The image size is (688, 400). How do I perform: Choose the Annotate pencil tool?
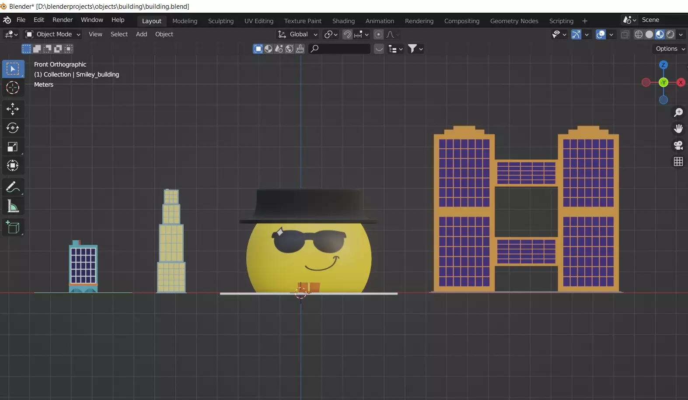[13, 187]
